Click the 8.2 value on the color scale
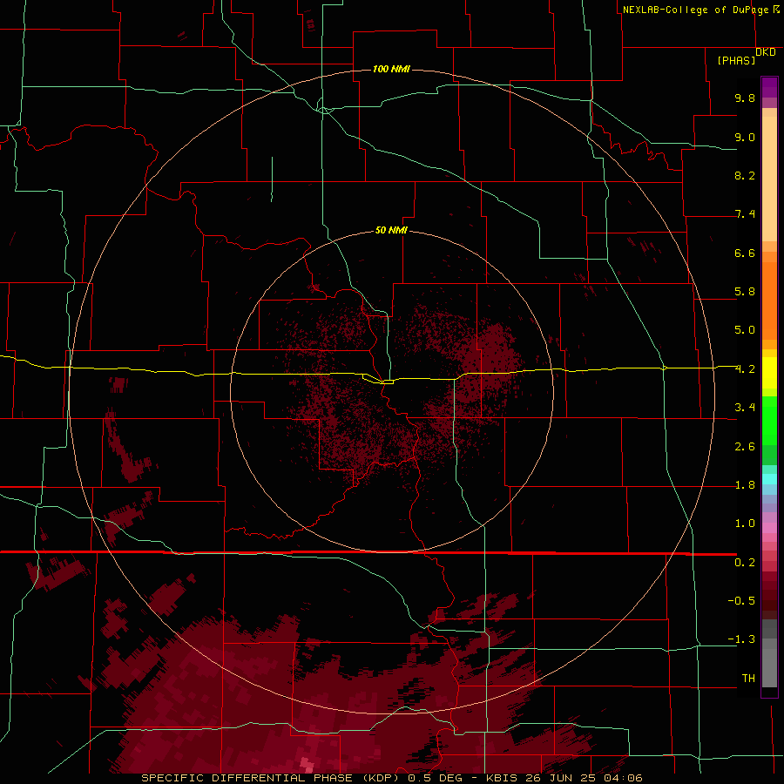The image size is (784, 784). pyautogui.click(x=745, y=175)
